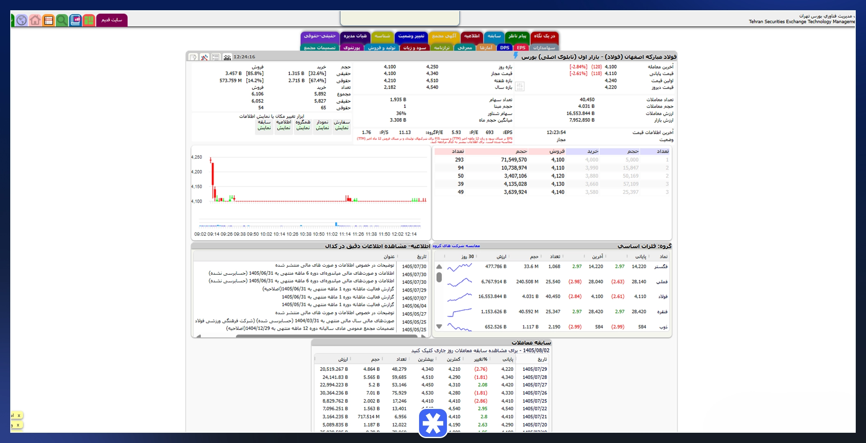Sort announcements by عنوان column
The image size is (866, 443).
[x=389, y=257]
